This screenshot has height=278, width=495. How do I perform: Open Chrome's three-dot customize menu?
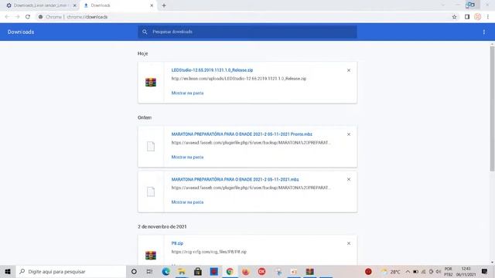[488, 17]
